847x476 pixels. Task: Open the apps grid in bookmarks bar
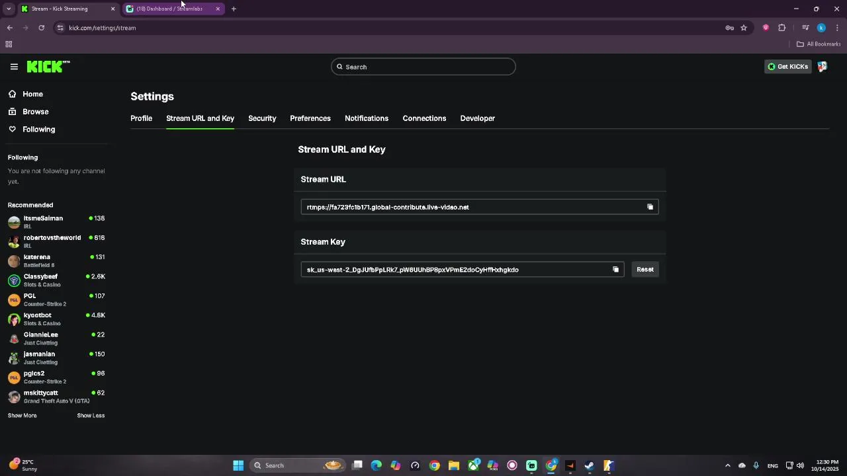[x=9, y=44]
